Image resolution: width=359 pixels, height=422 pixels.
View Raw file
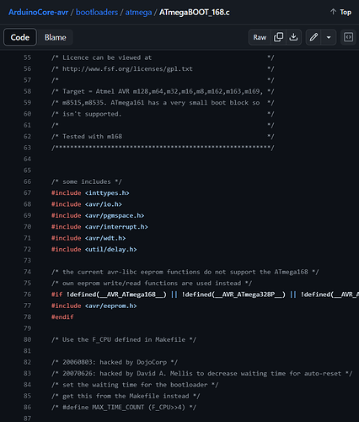click(260, 37)
